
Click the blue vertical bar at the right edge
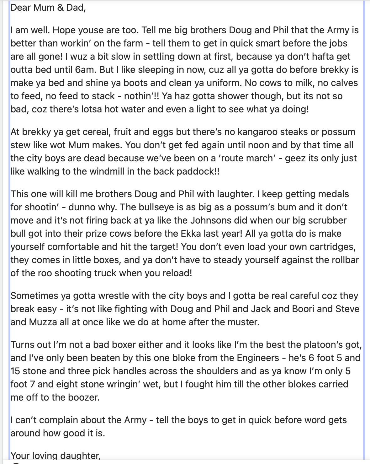pyautogui.click(x=364, y=232)
